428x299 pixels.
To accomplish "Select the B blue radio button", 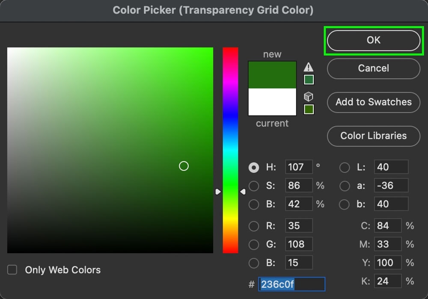I will point(254,263).
